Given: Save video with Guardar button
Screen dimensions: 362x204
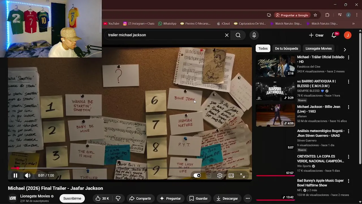Looking at the screenshot, I should point(199,198).
